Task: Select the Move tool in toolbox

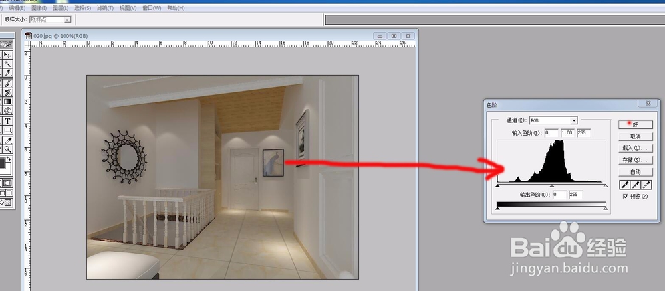Action: tap(8, 55)
